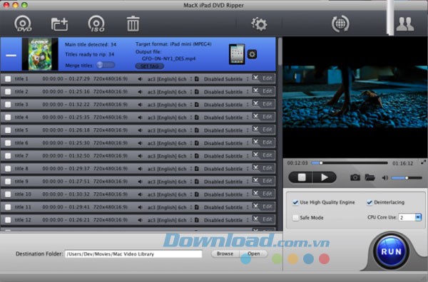Image resolution: width=428 pixels, height=282 pixels.
Task: Click the scissors icon on title 4 row
Action: pos(255,116)
